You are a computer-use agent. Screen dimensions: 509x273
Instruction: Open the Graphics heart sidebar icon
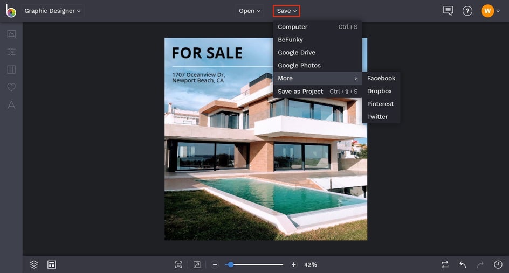(x=11, y=87)
